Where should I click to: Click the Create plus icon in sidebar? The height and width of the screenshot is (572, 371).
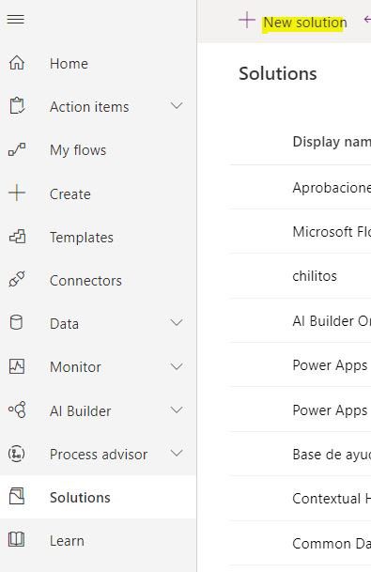pyautogui.click(x=17, y=193)
